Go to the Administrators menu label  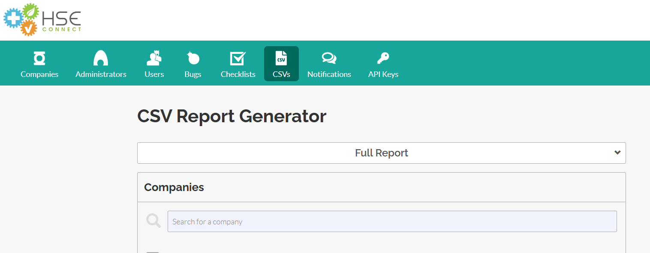pos(101,74)
